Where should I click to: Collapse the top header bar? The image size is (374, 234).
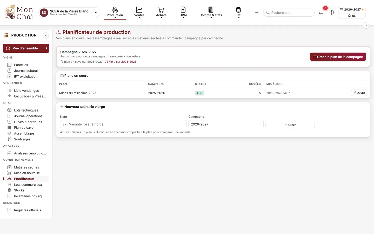click(366, 25)
